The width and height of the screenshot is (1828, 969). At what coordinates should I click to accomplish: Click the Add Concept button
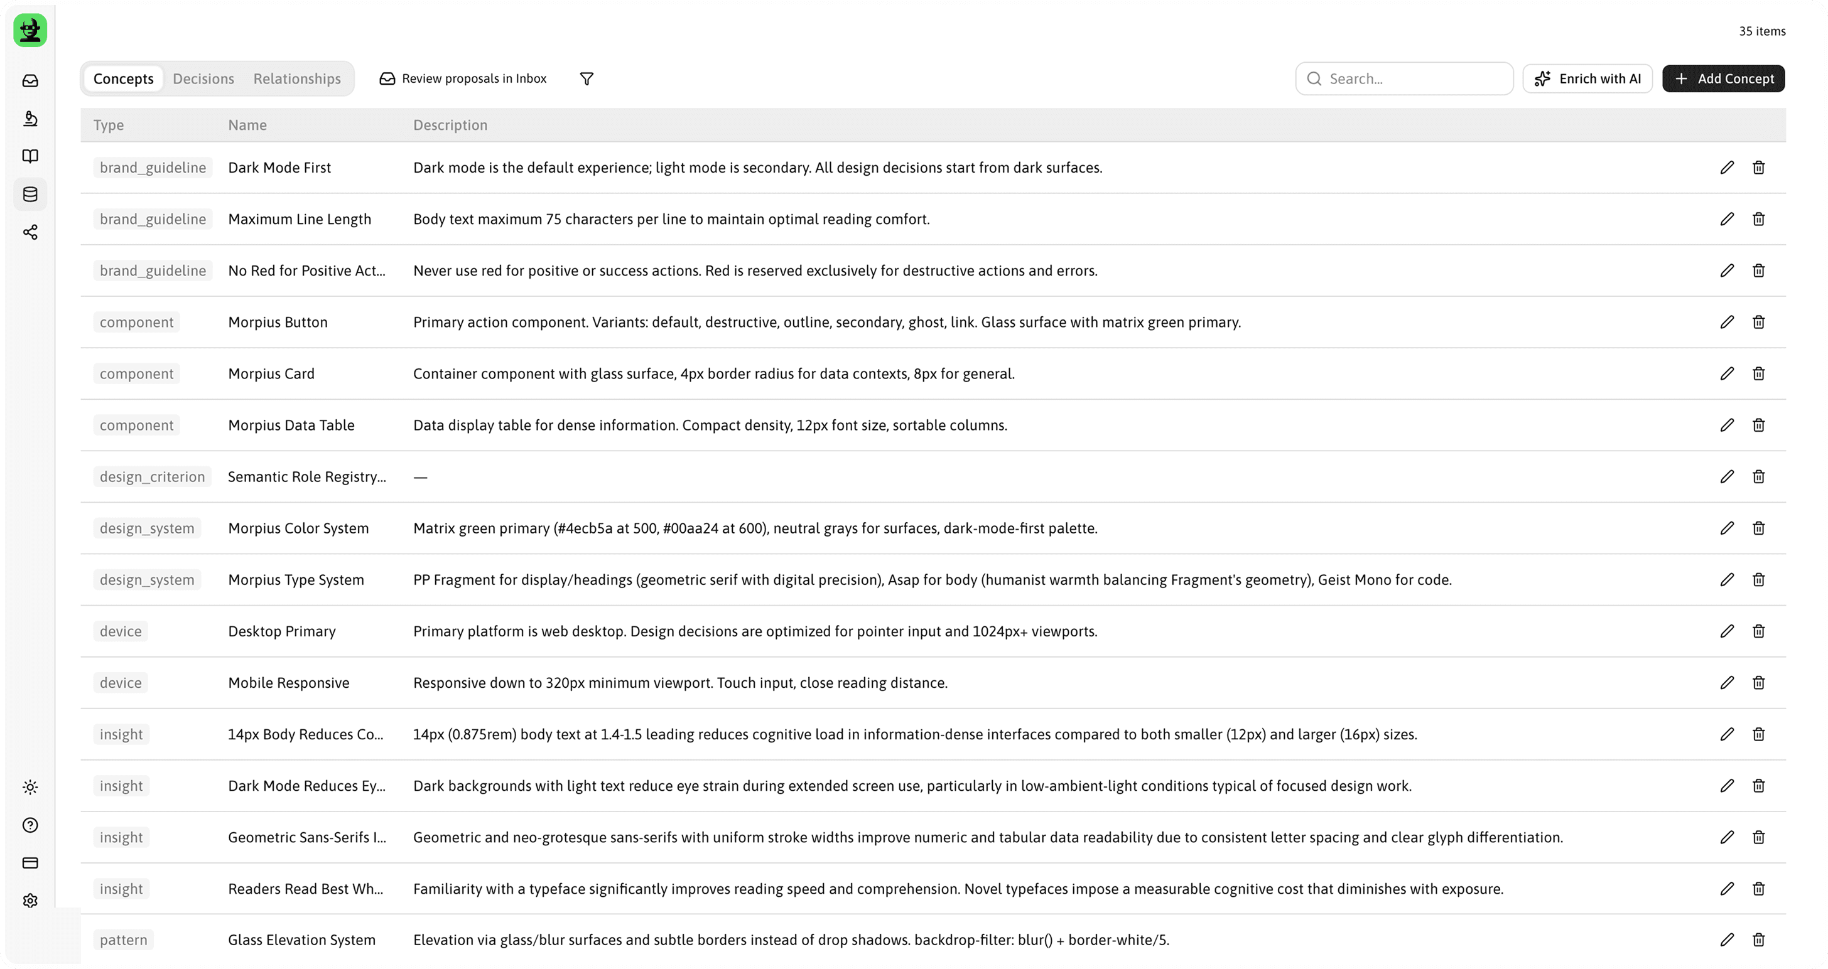1724,78
